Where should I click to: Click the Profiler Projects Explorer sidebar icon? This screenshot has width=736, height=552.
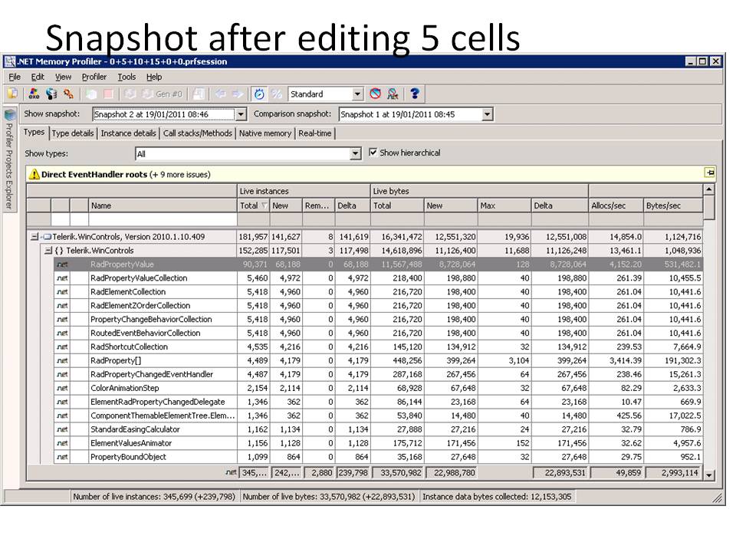[10, 114]
